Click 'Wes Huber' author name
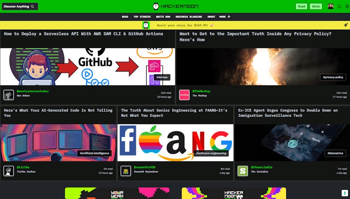This screenshot has width=350, height=199. [23, 96]
